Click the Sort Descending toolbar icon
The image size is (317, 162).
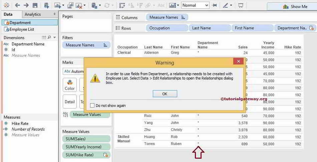pos(140,5)
